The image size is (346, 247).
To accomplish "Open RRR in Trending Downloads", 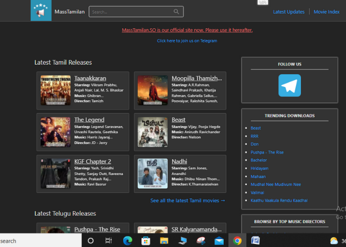I will point(254,136).
